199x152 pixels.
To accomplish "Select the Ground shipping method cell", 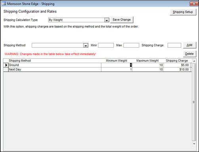I will pos(55,65).
